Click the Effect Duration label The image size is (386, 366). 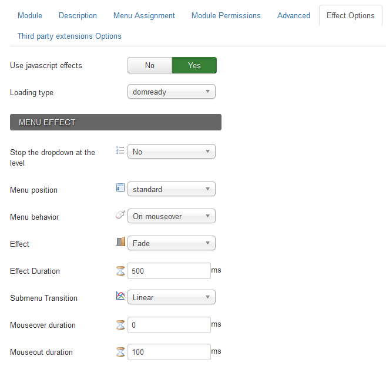tap(35, 271)
